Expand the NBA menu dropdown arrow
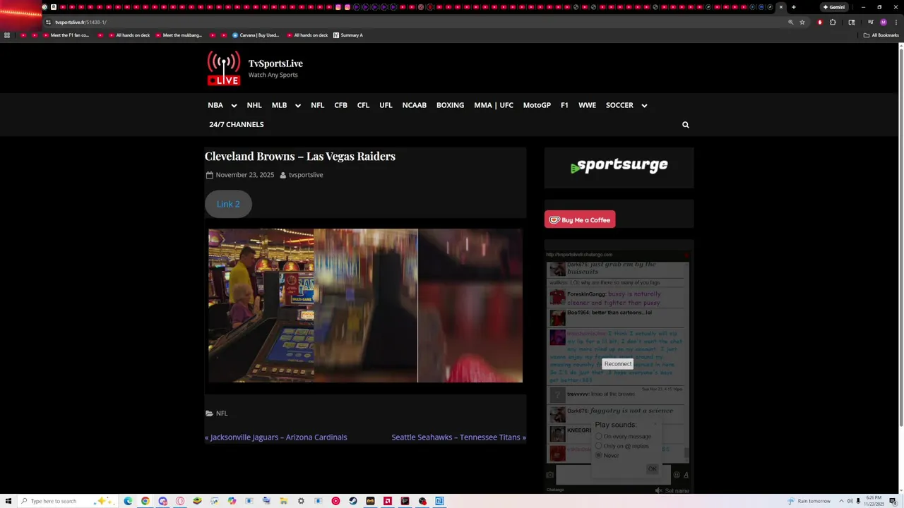 234,106
